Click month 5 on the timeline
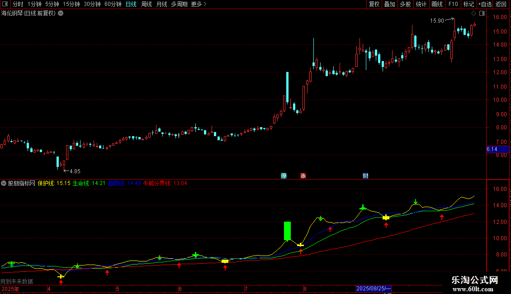 118,289
